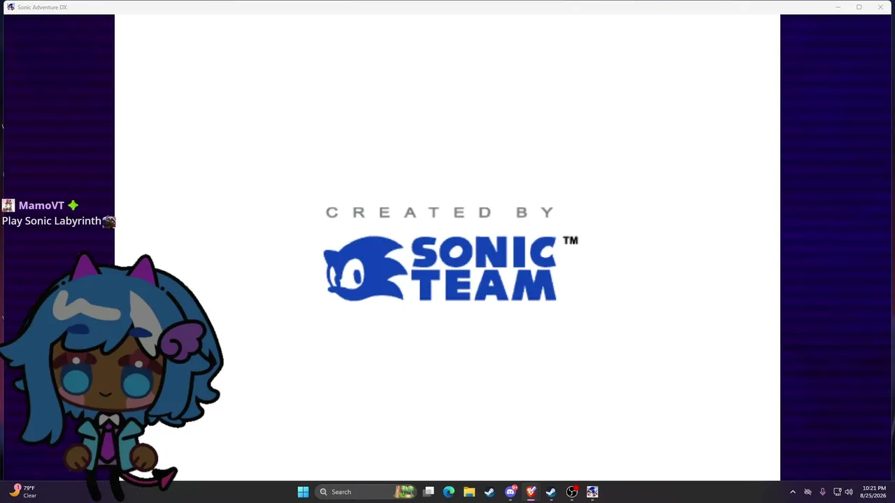Open the volume speaker tray icon
The height and width of the screenshot is (503, 895).
(x=849, y=492)
